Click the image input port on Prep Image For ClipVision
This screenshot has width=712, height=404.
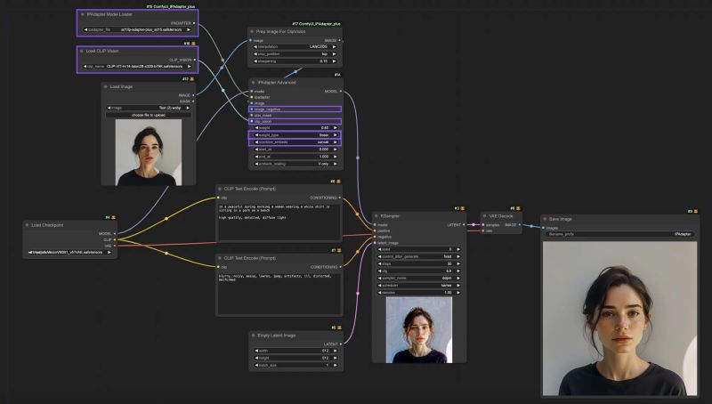tap(251, 40)
